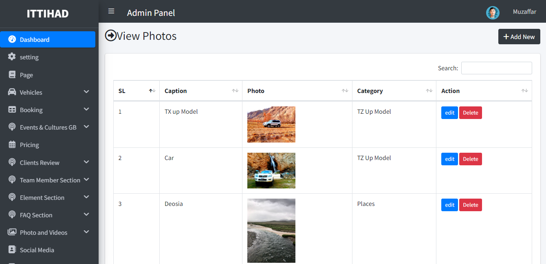
Task: Click the Dashboard speedometer icon
Action: point(12,39)
